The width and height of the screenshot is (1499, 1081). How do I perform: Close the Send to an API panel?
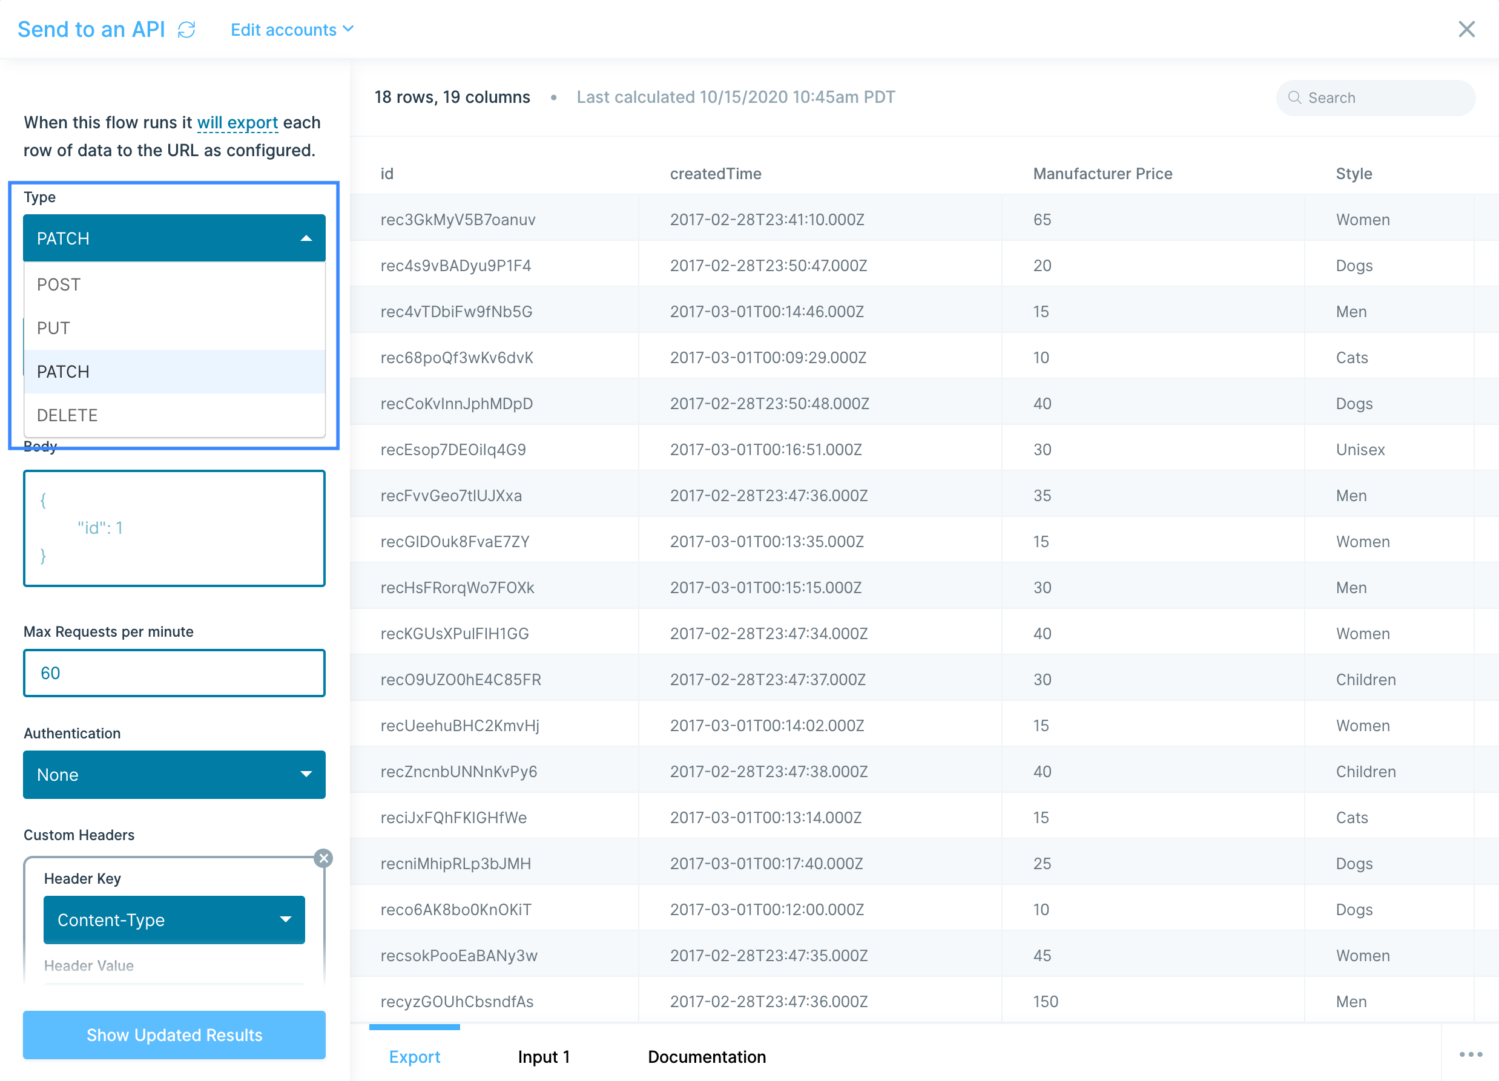tap(1466, 29)
